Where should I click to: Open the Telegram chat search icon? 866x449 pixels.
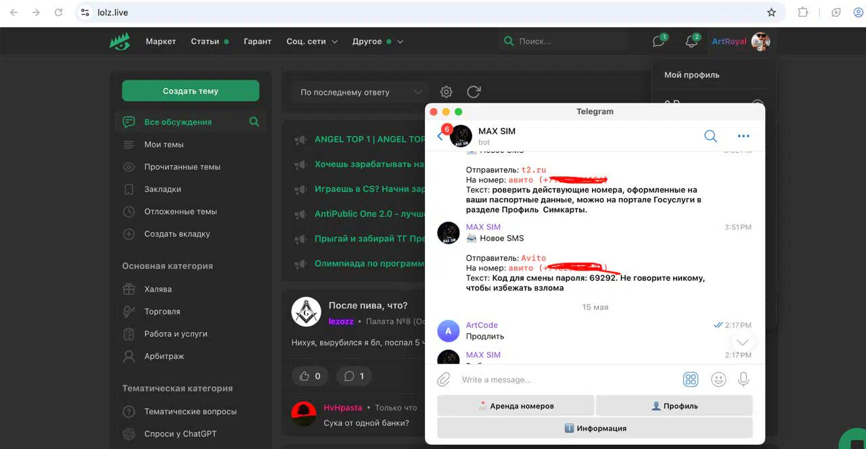pyautogui.click(x=710, y=136)
